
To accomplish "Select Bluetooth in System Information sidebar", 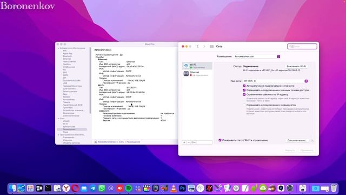I will point(67,56).
